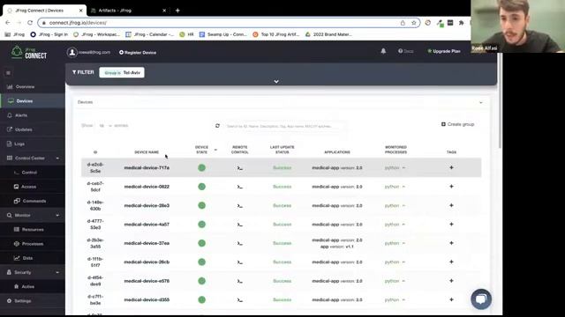565x317 pixels.
Task: Add a tag to medical-device-26cb
Action: [451, 262]
